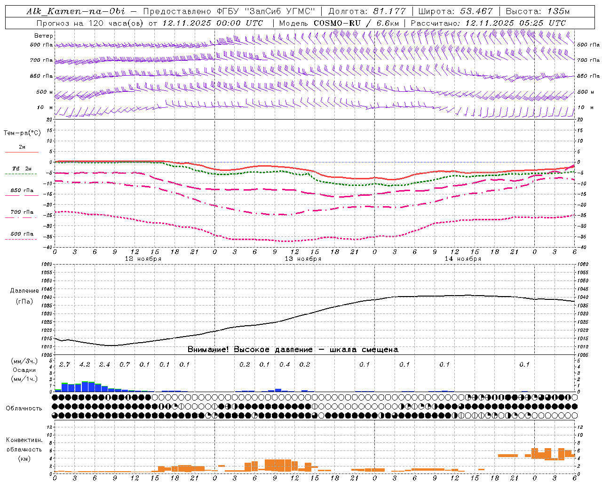The height and width of the screenshot is (482, 602).
Task: Select the Долгота: 81.177 longitude value
Action: tap(367, 11)
